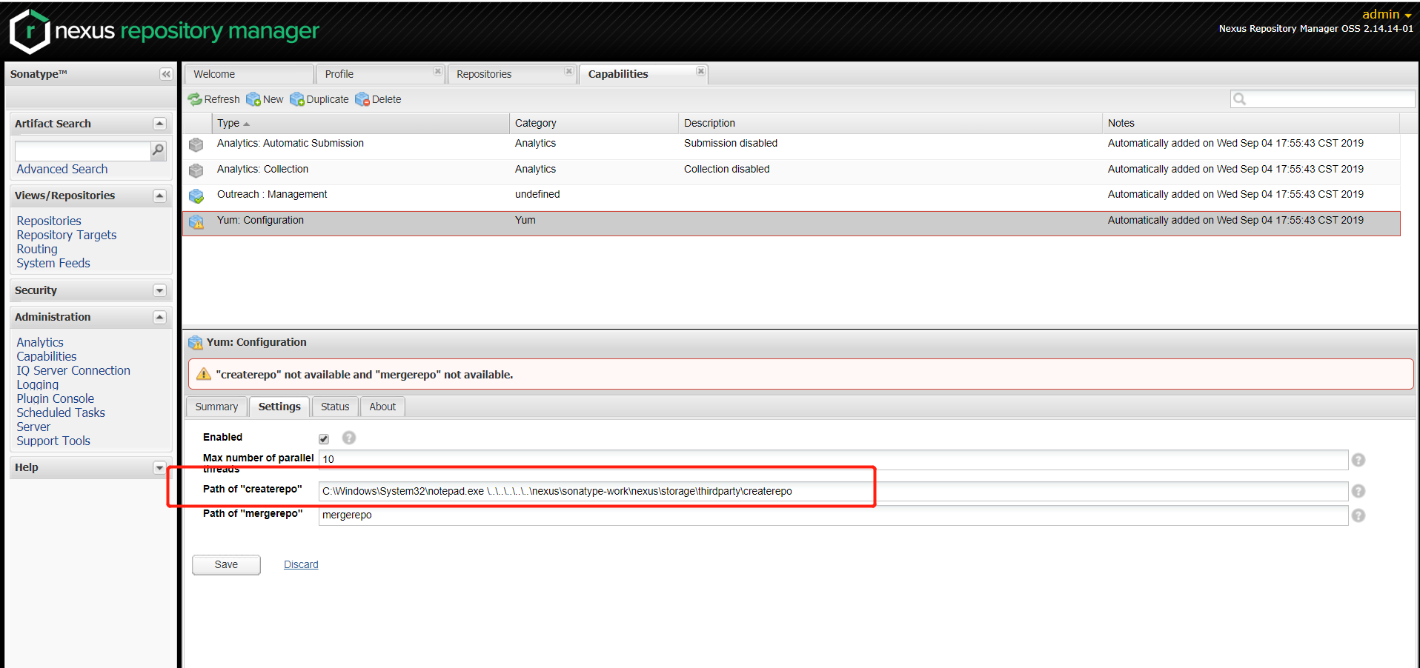Click the Refresh toolbar icon
The image size is (1420, 668).
tap(195, 99)
